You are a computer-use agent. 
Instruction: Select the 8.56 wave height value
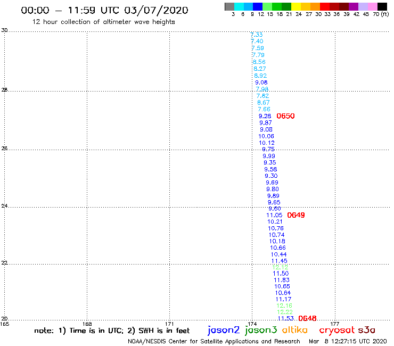259,62
